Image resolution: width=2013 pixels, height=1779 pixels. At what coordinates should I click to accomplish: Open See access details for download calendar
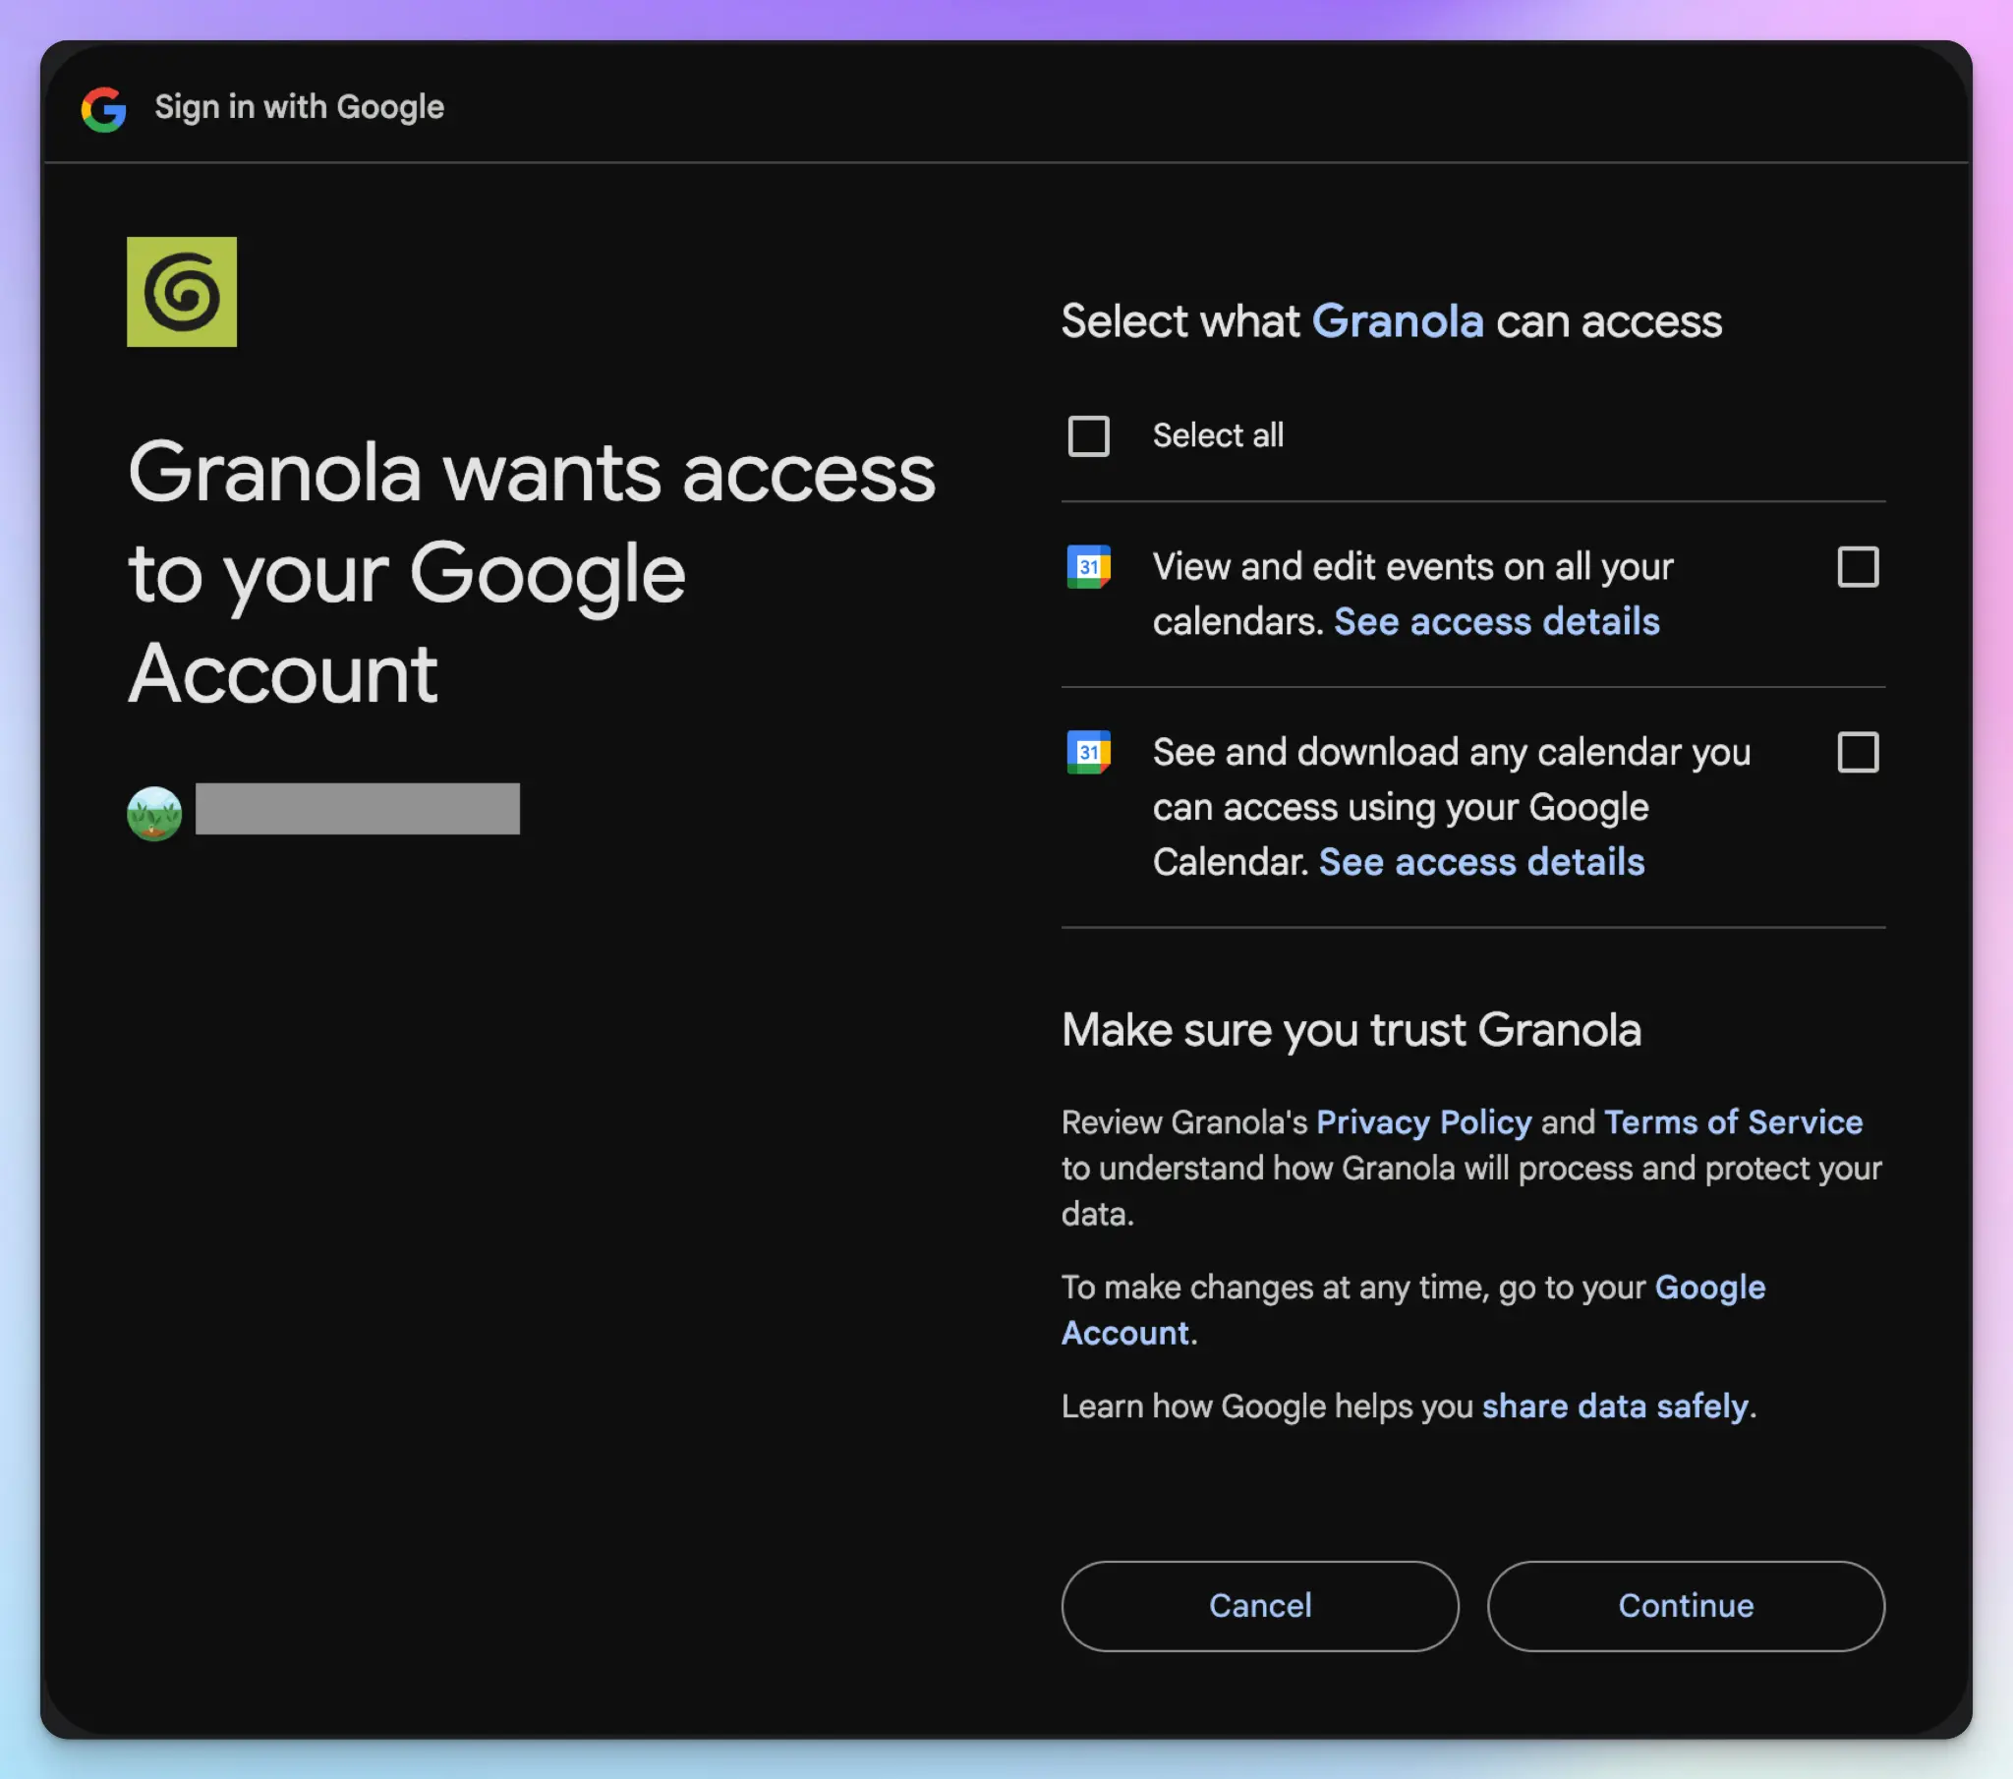pyautogui.click(x=1481, y=862)
